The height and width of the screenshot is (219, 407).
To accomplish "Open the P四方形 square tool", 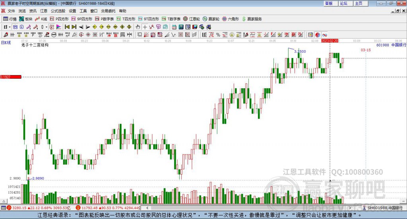I will [x=59, y=19].
